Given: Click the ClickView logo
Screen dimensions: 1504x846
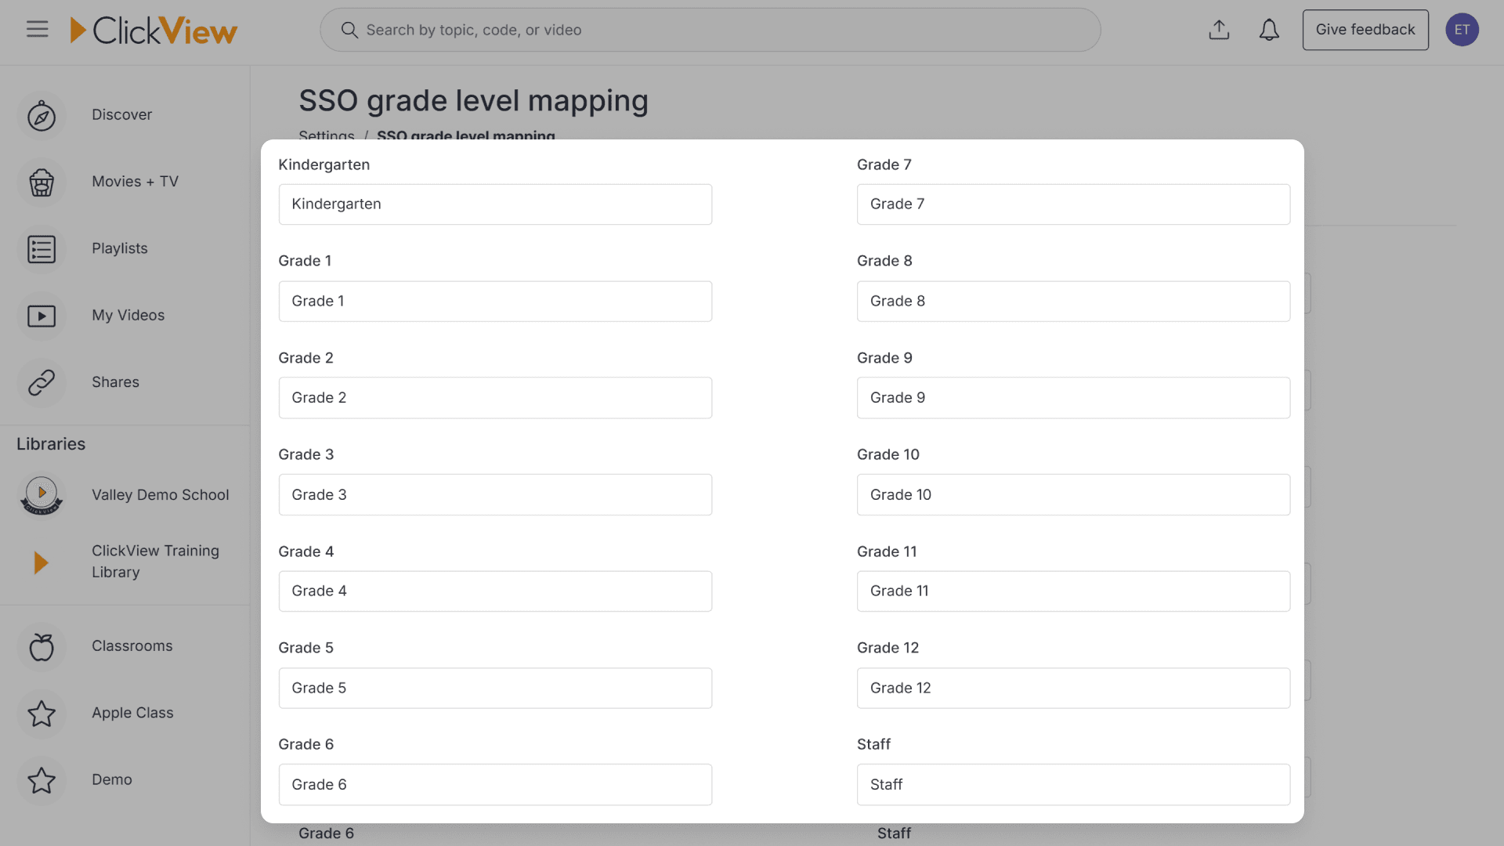Looking at the screenshot, I should pyautogui.click(x=154, y=30).
